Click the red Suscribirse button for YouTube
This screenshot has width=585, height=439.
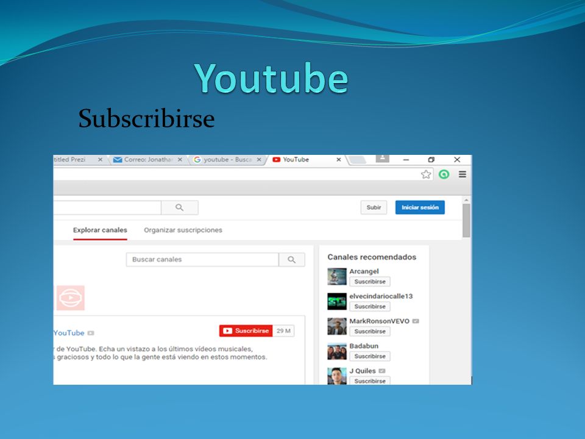[246, 330]
